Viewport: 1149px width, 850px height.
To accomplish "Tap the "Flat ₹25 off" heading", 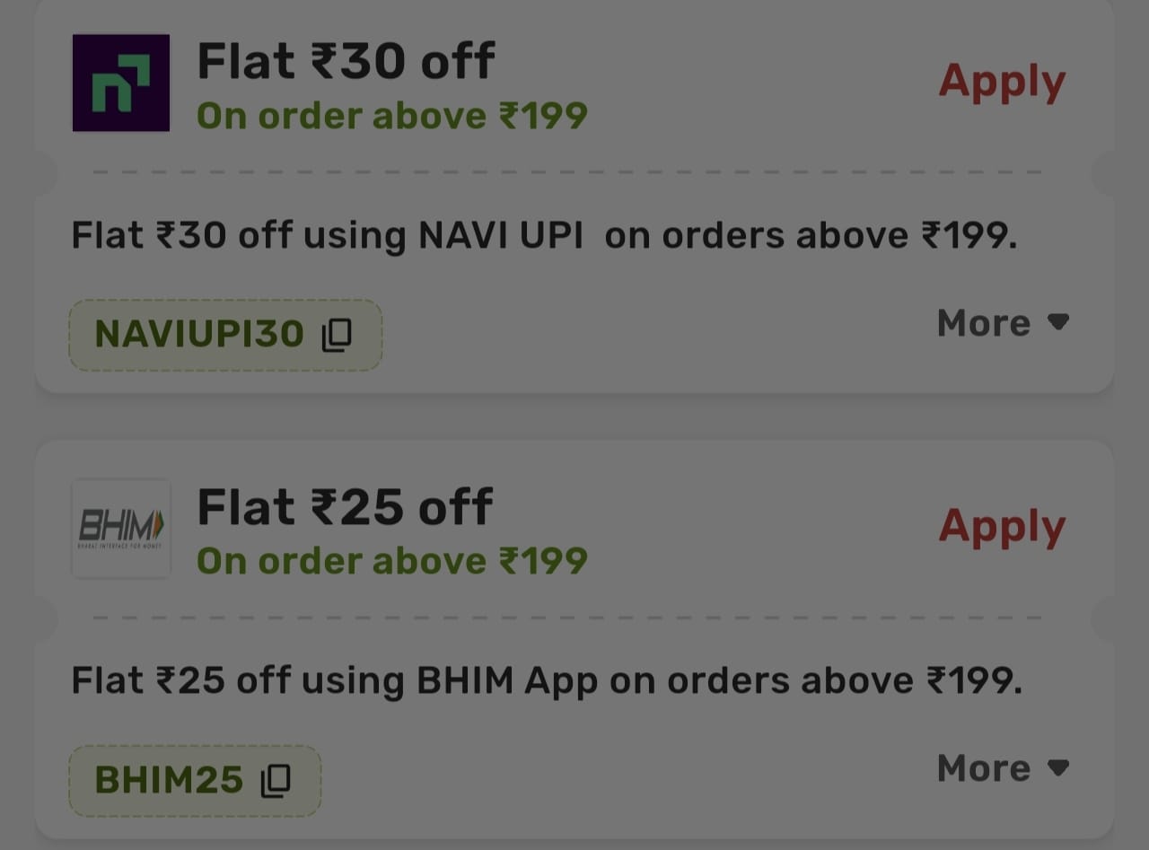I will pyautogui.click(x=345, y=506).
